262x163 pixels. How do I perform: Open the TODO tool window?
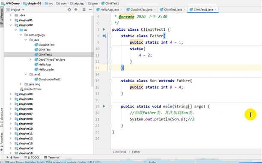(31, 157)
